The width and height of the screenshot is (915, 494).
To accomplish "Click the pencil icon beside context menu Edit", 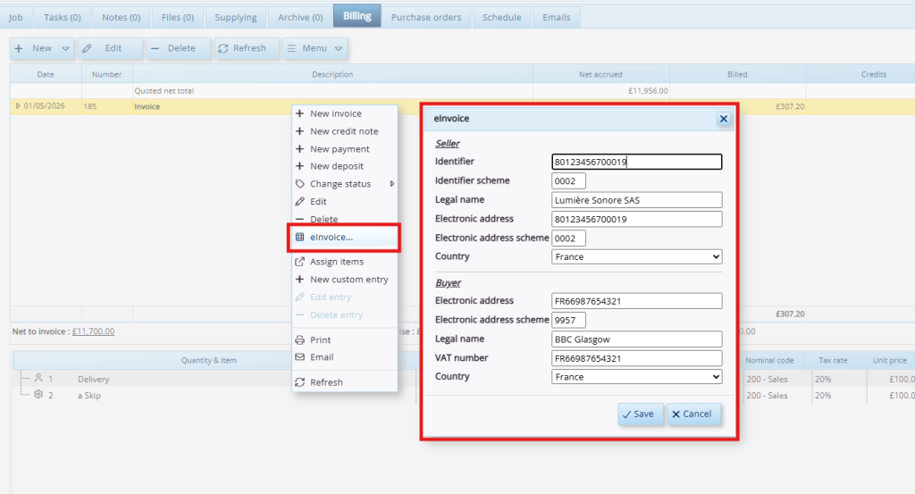I will pyautogui.click(x=299, y=201).
